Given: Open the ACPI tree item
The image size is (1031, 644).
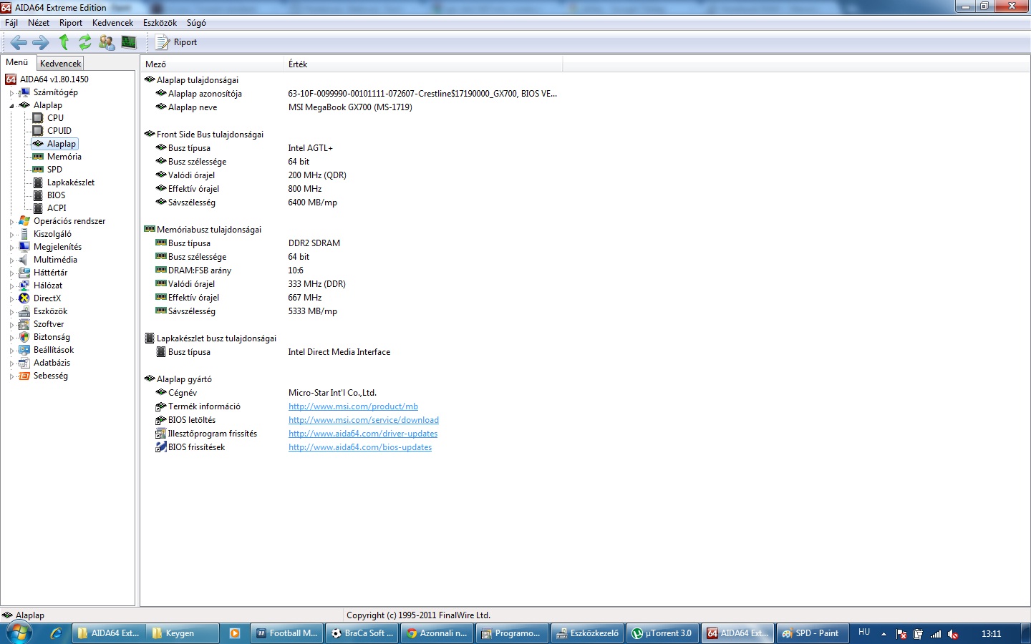Looking at the screenshot, I should click(x=57, y=208).
